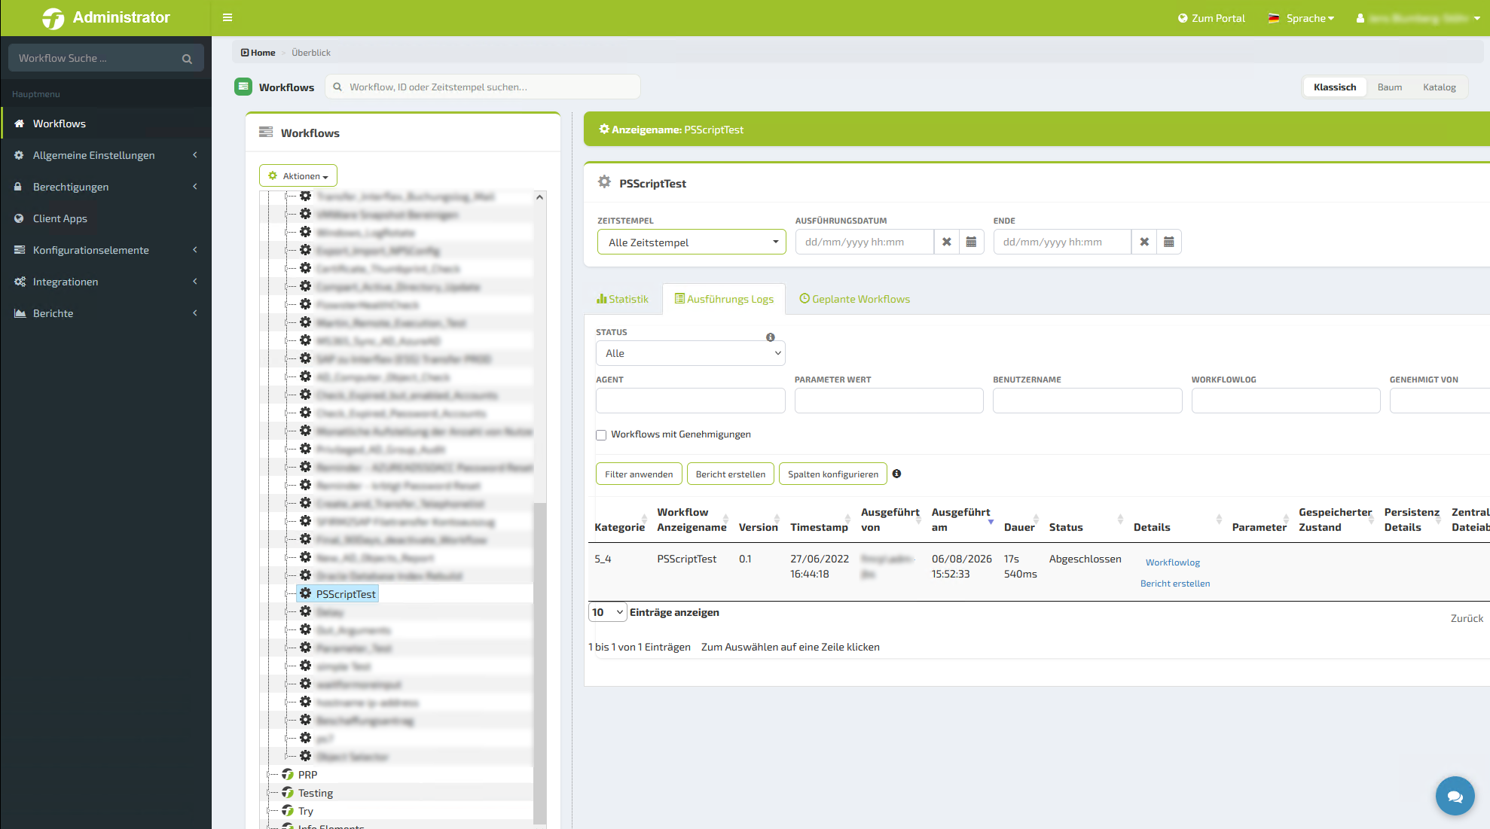Click the Zurück pagination link
Screen dimensions: 1490x829
tap(1467, 618)
